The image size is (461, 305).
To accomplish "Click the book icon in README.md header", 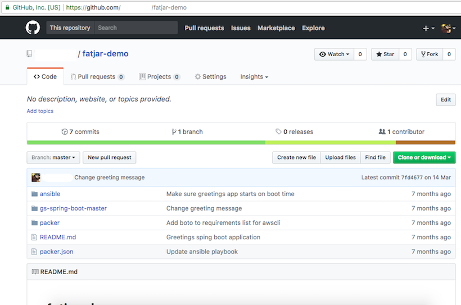I will pyautogui.click(x=35, y=272).
